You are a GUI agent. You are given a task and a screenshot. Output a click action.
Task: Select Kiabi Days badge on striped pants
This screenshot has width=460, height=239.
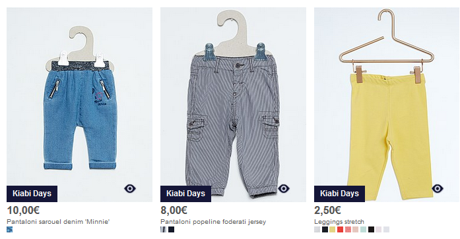[x=185, y=194]
